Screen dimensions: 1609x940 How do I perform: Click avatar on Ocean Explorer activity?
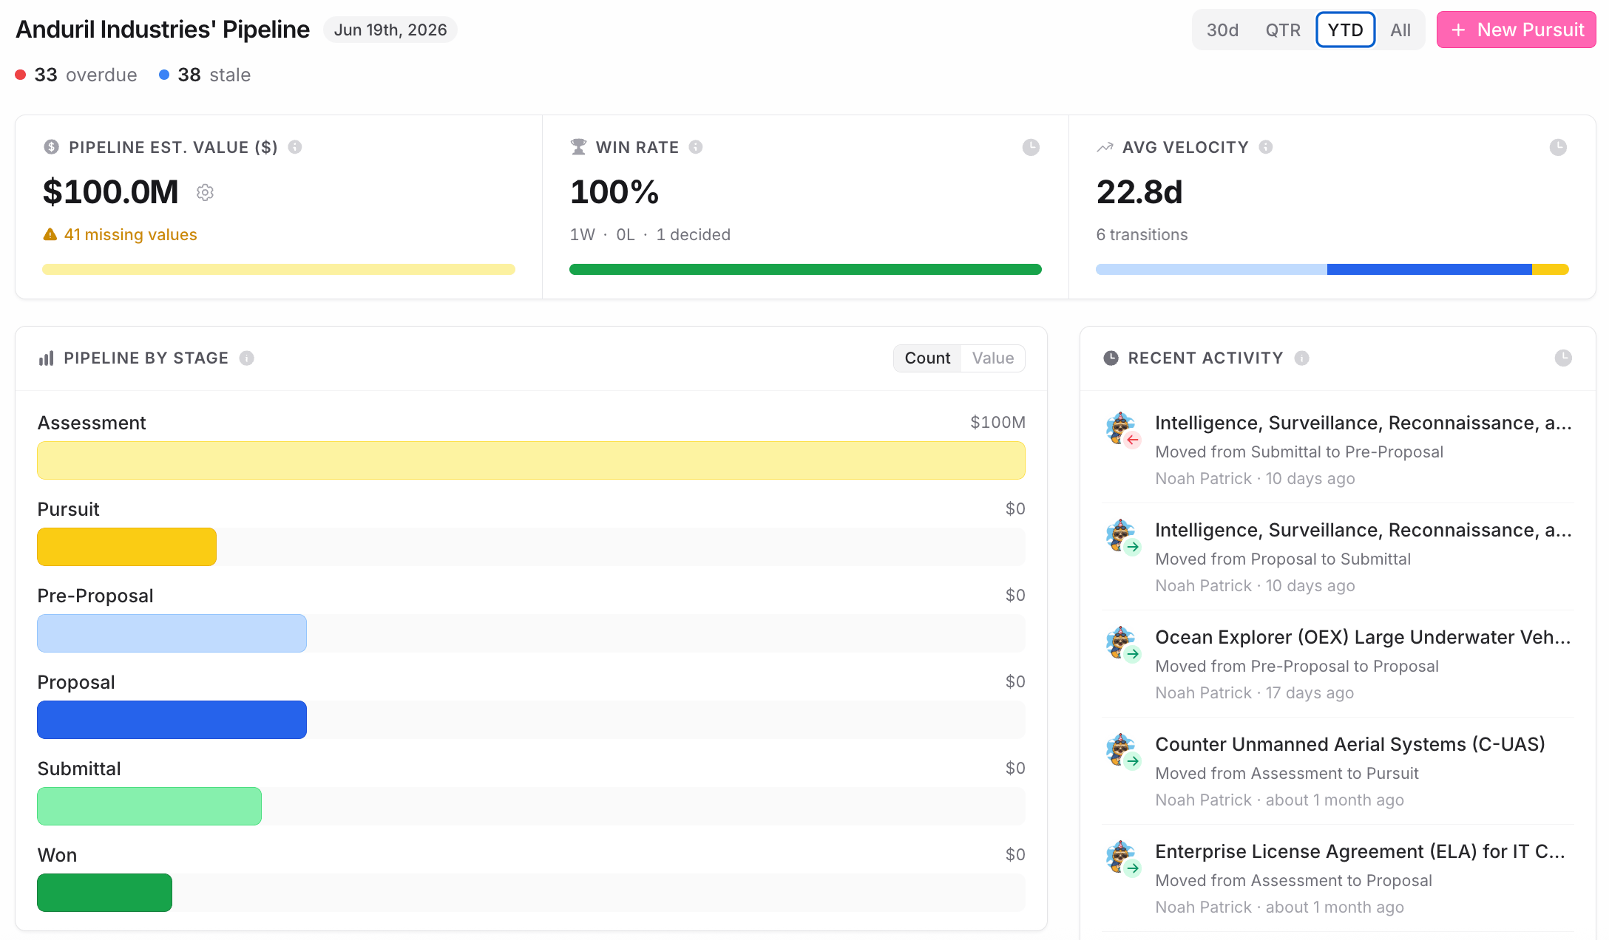(x=1121, y=642)
